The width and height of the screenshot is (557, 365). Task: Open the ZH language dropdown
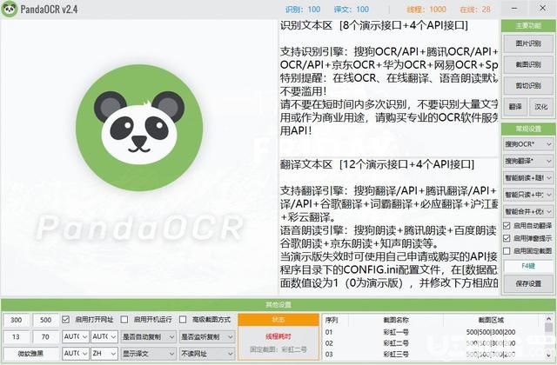coord(104,354)
